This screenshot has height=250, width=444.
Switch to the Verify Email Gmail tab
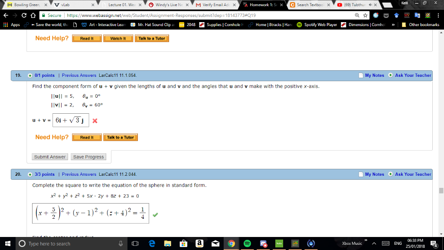coord(216,5)
